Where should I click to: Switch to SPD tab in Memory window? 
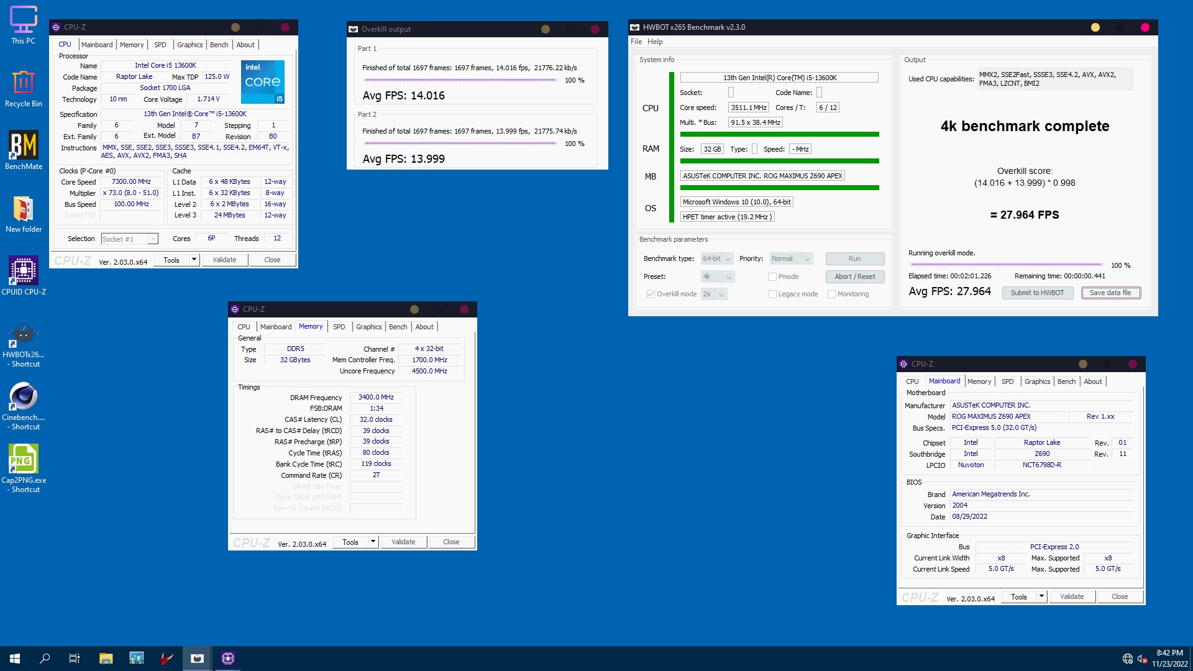339,327
